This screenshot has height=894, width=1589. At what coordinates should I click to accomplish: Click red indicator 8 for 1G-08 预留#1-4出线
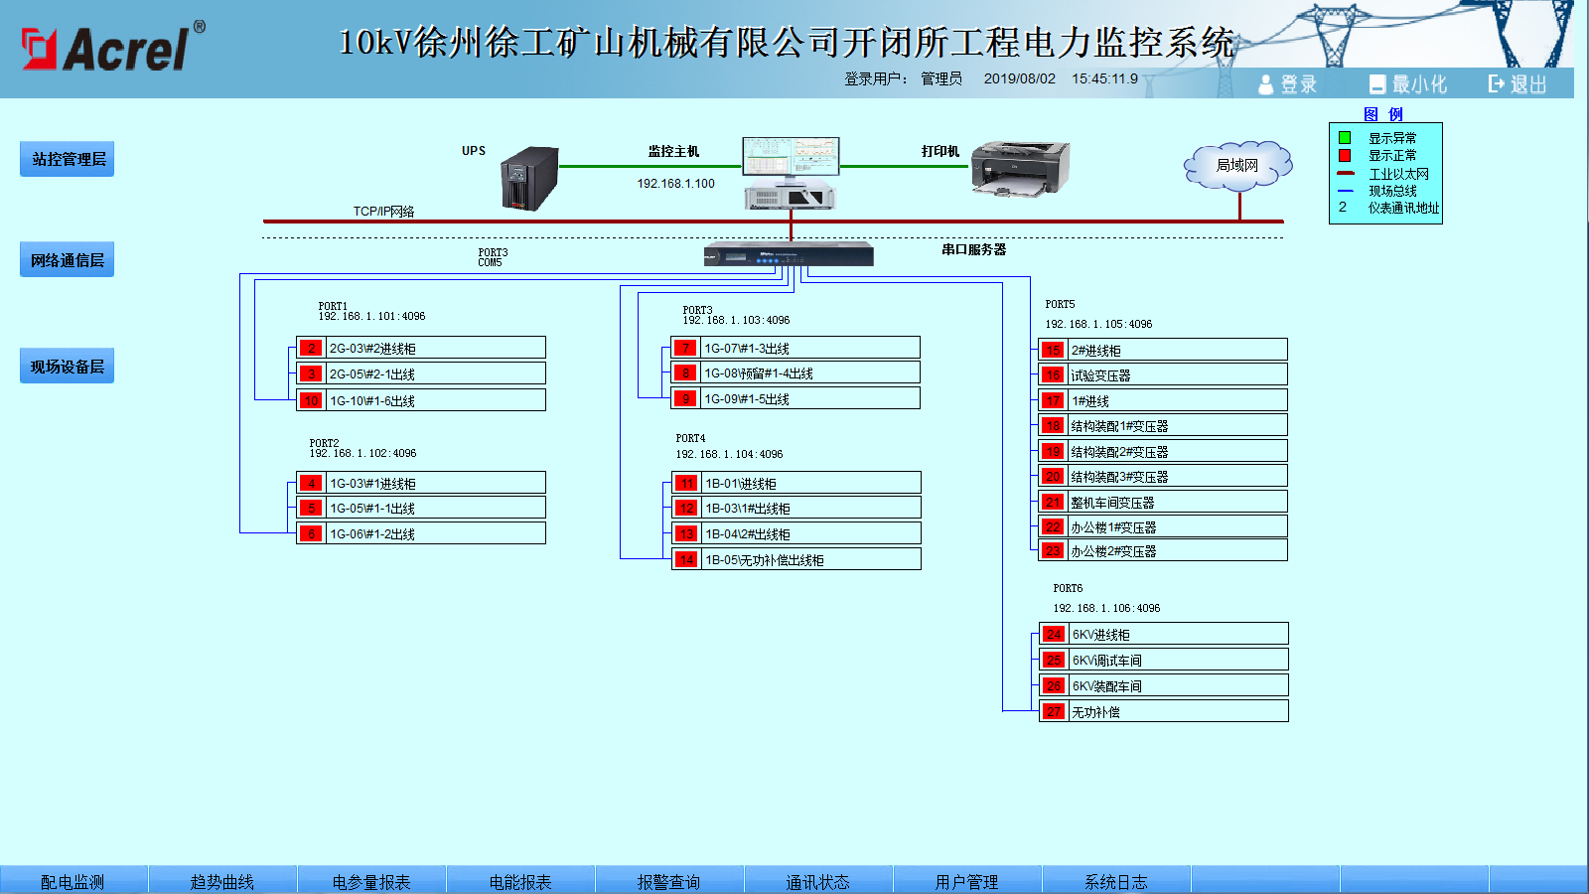685,372
